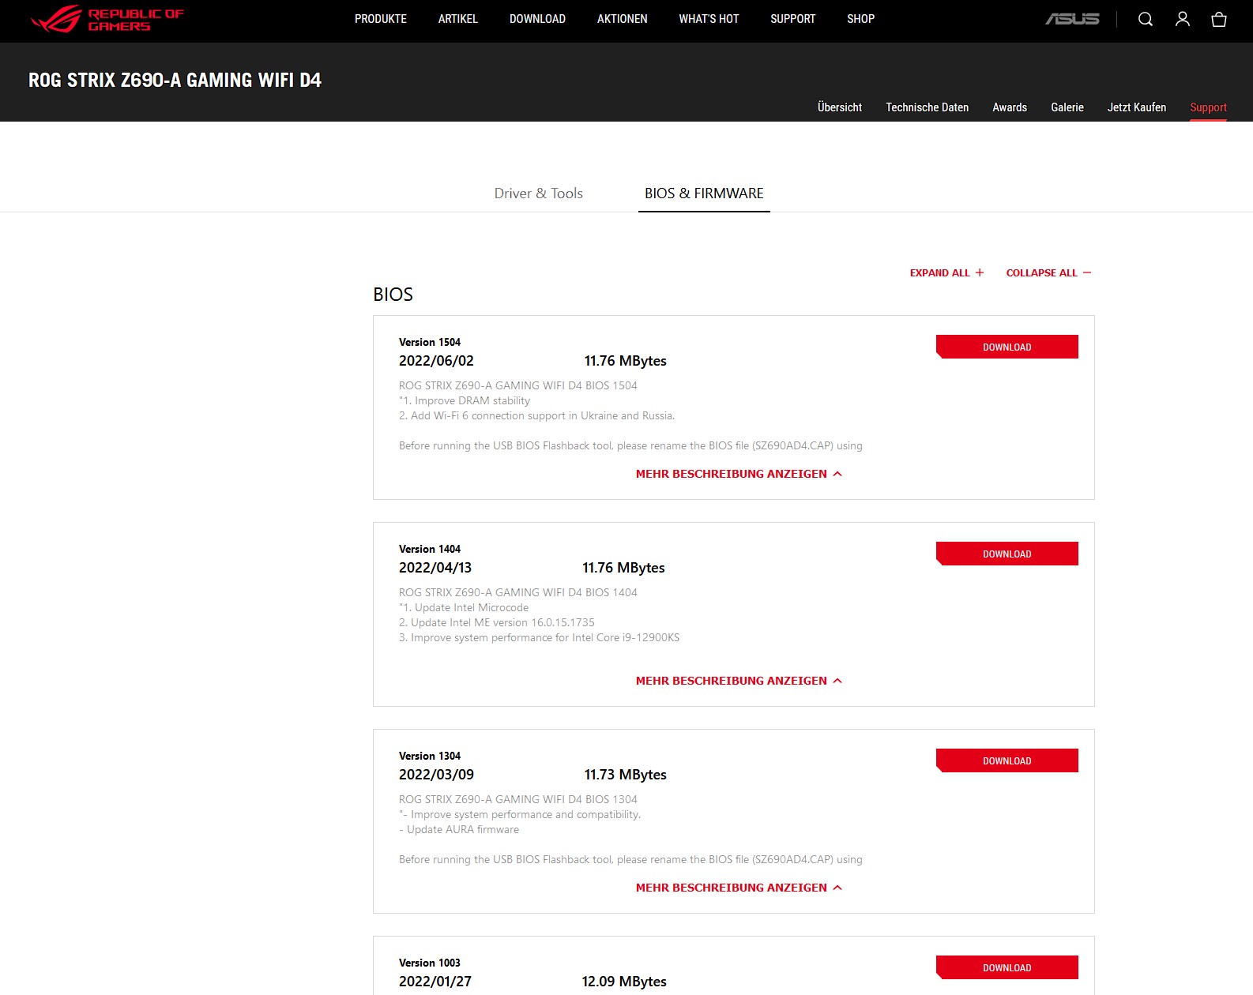Image resolution: width=1253 pixels, height=995 pixels.
Task: Download BIOS version 1404
Action: (1007, 554)
